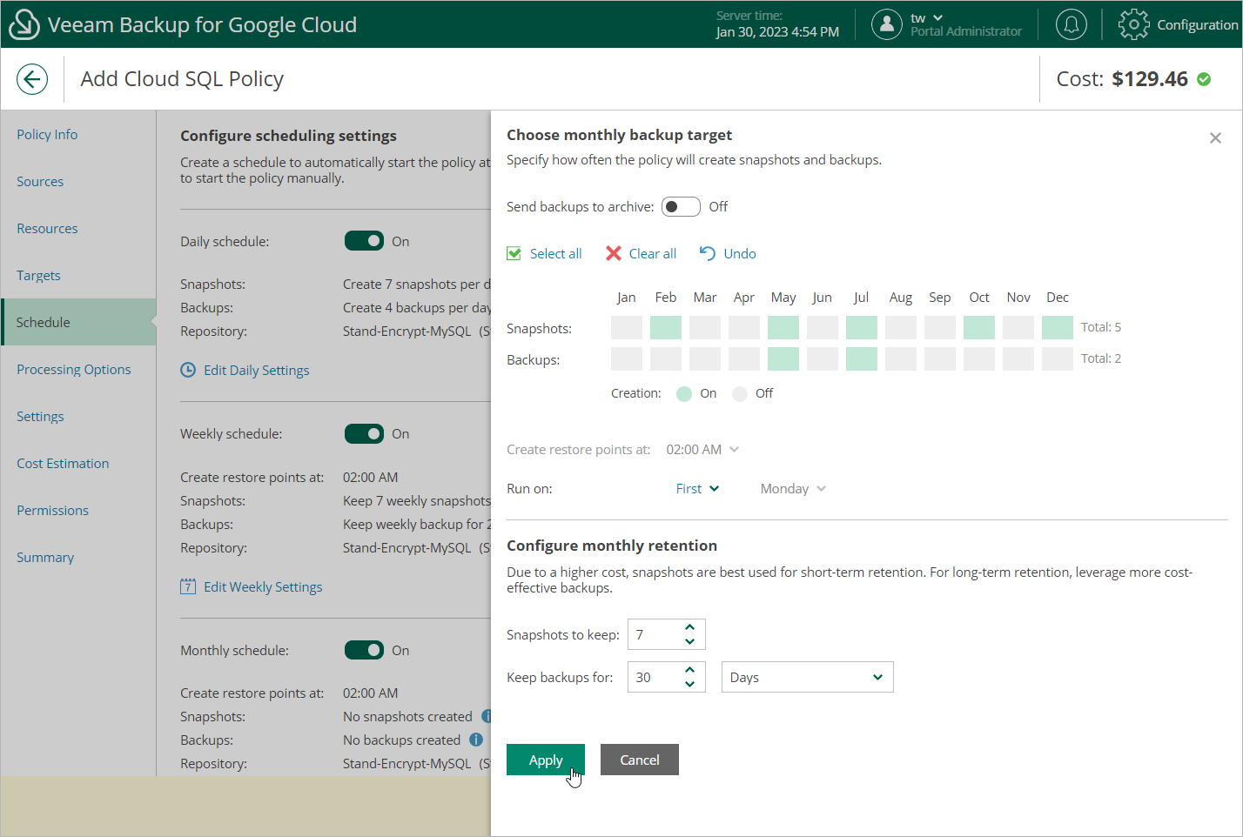This screenshot has width=1243, height=837.
Task: Click the Creation Off legend swatch
Action: 740,394
